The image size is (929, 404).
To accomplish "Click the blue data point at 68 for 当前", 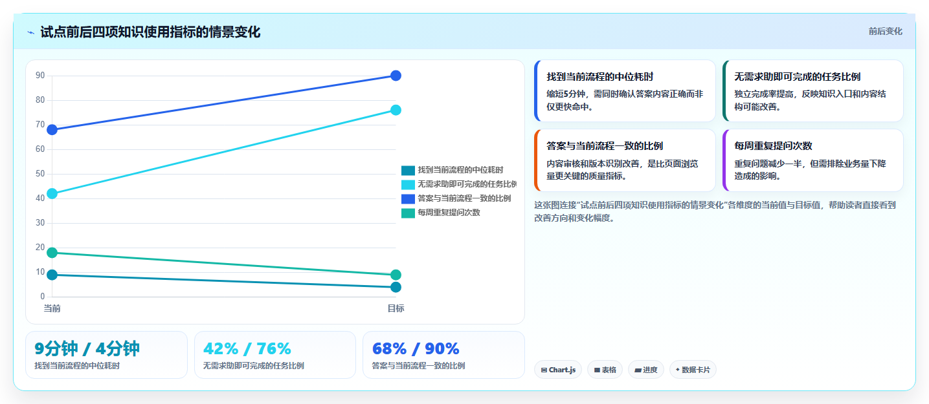I will pos(52,130).
